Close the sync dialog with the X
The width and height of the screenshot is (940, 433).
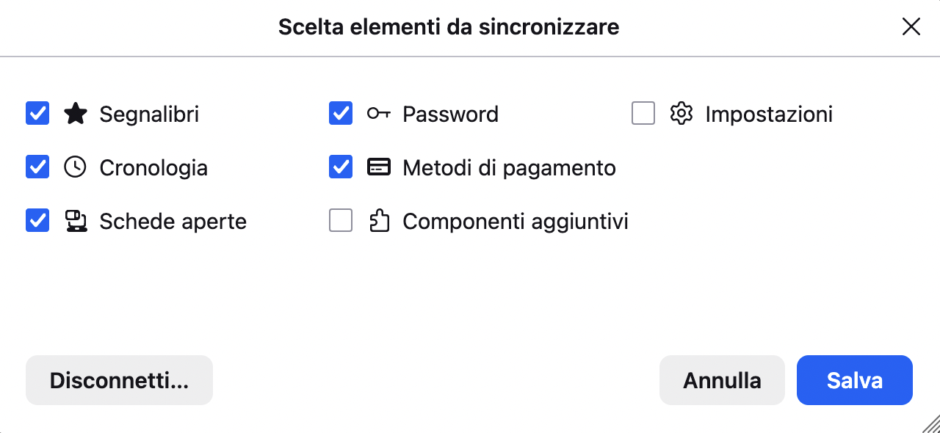coord(911,26)
